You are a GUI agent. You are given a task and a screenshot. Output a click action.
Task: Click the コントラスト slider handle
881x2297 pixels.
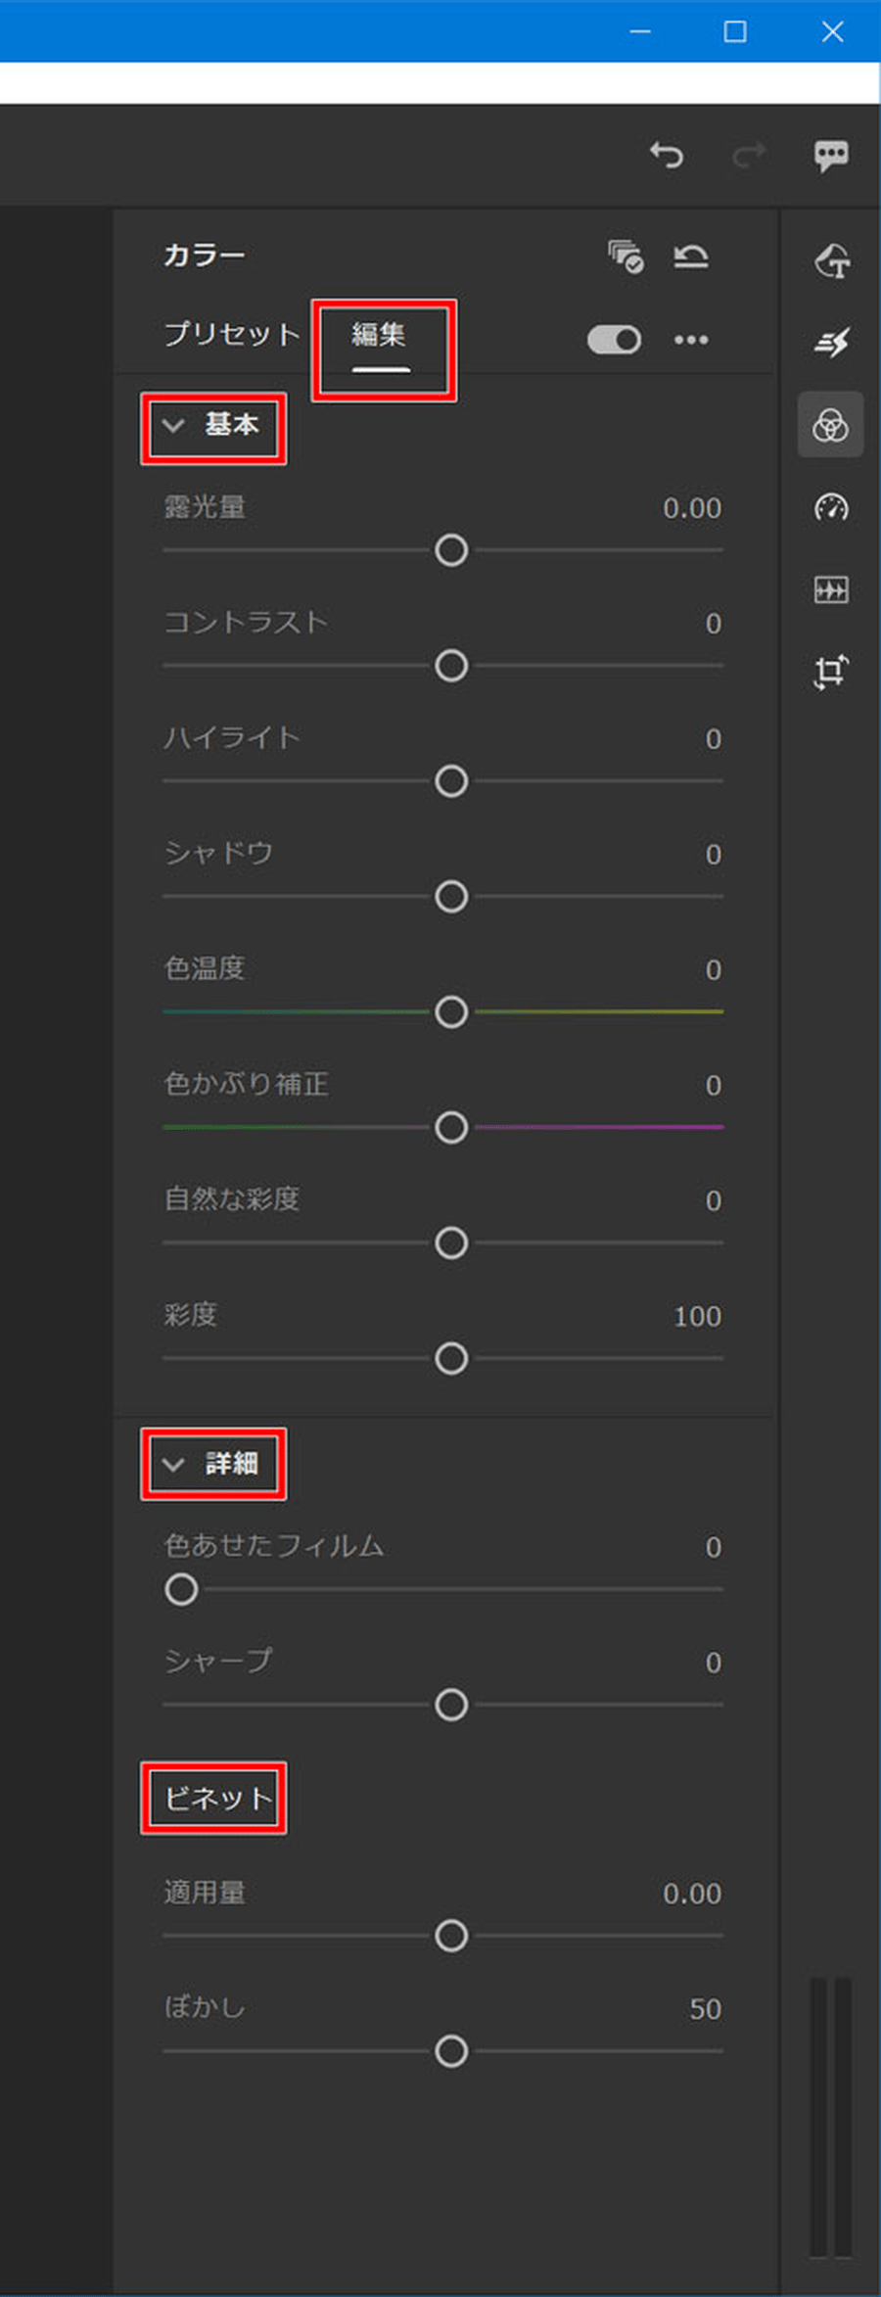click(451, 666)
